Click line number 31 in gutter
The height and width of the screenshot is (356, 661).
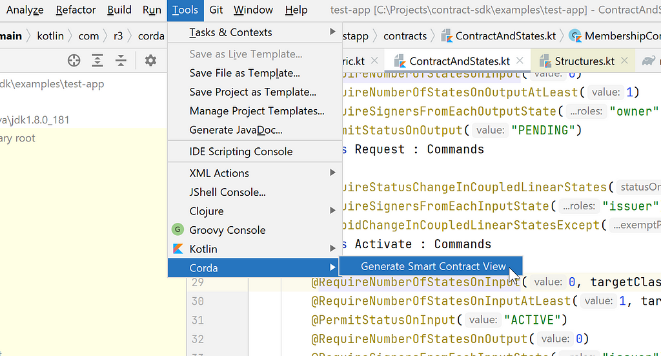tap(198, 320)
